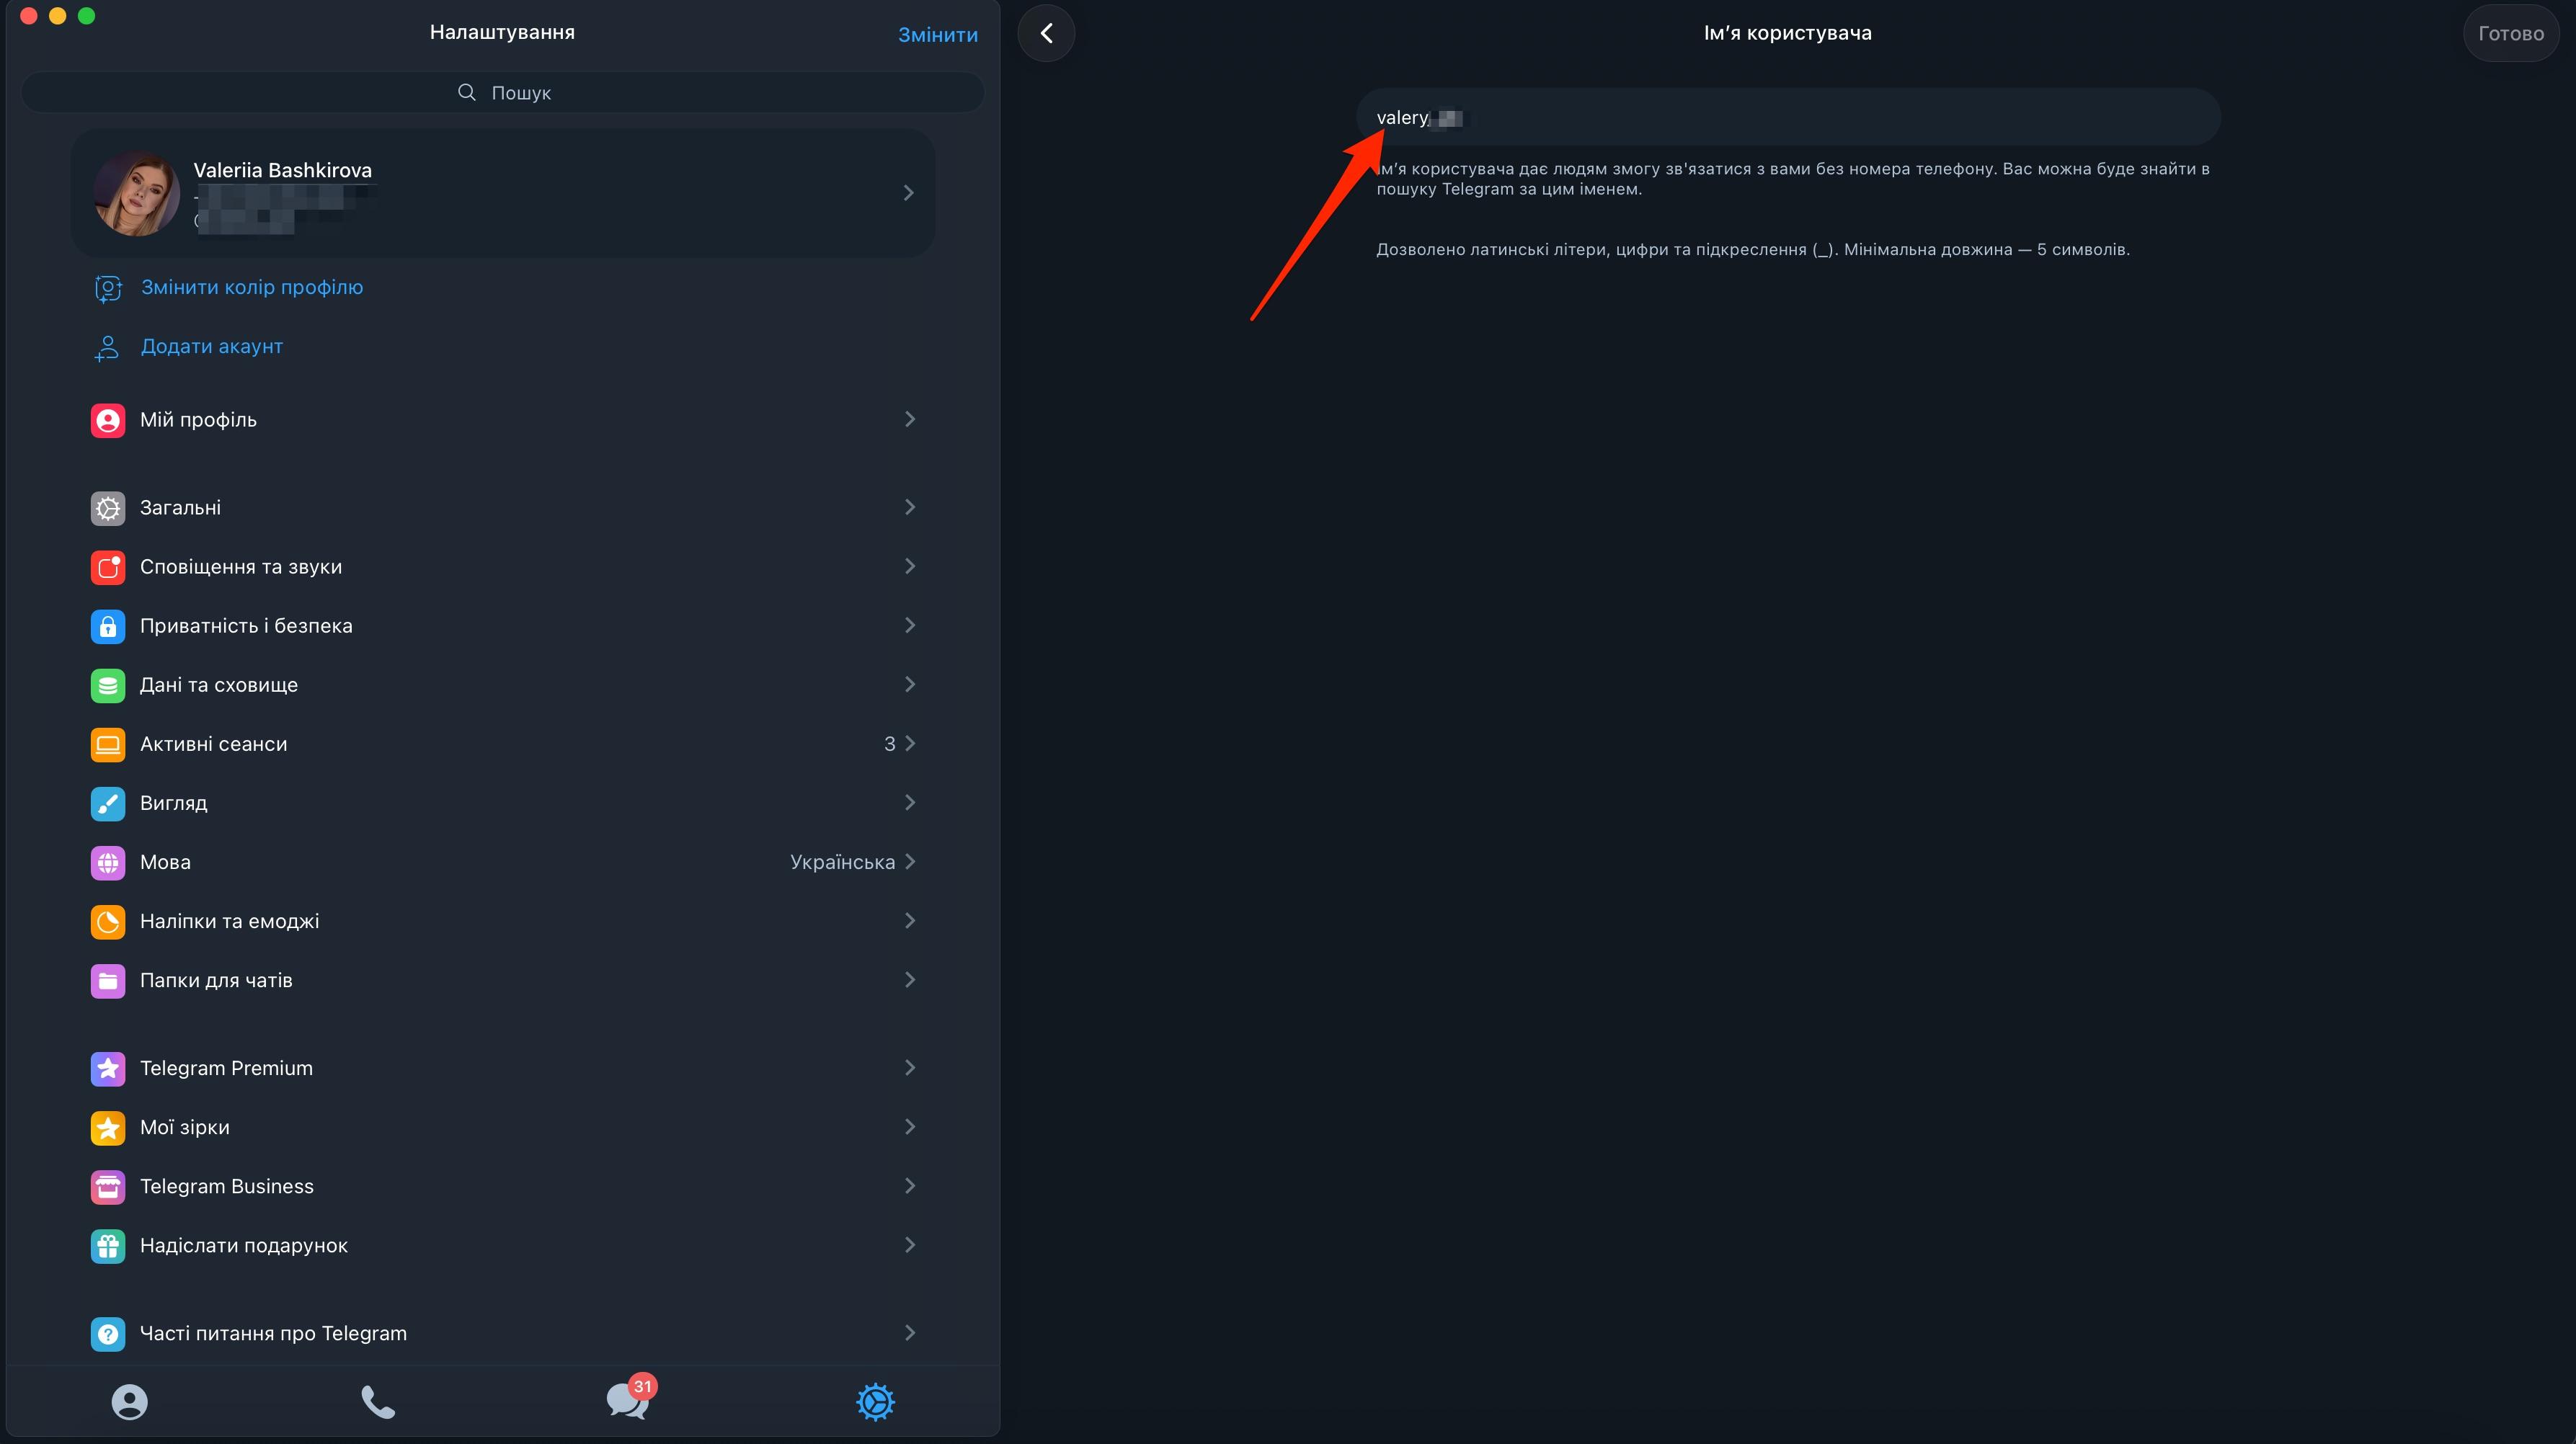Expand the Приватність і безпека chevron

pos(909,625)
